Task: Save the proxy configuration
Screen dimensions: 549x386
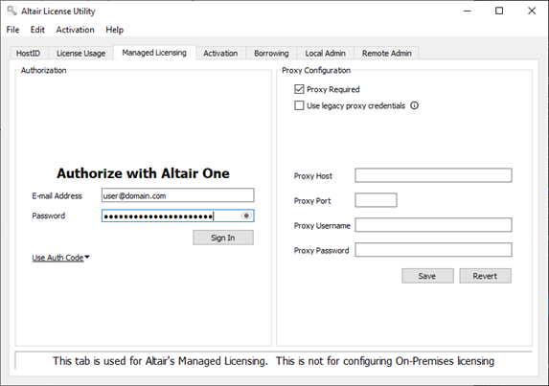Action: coord(427,276)
